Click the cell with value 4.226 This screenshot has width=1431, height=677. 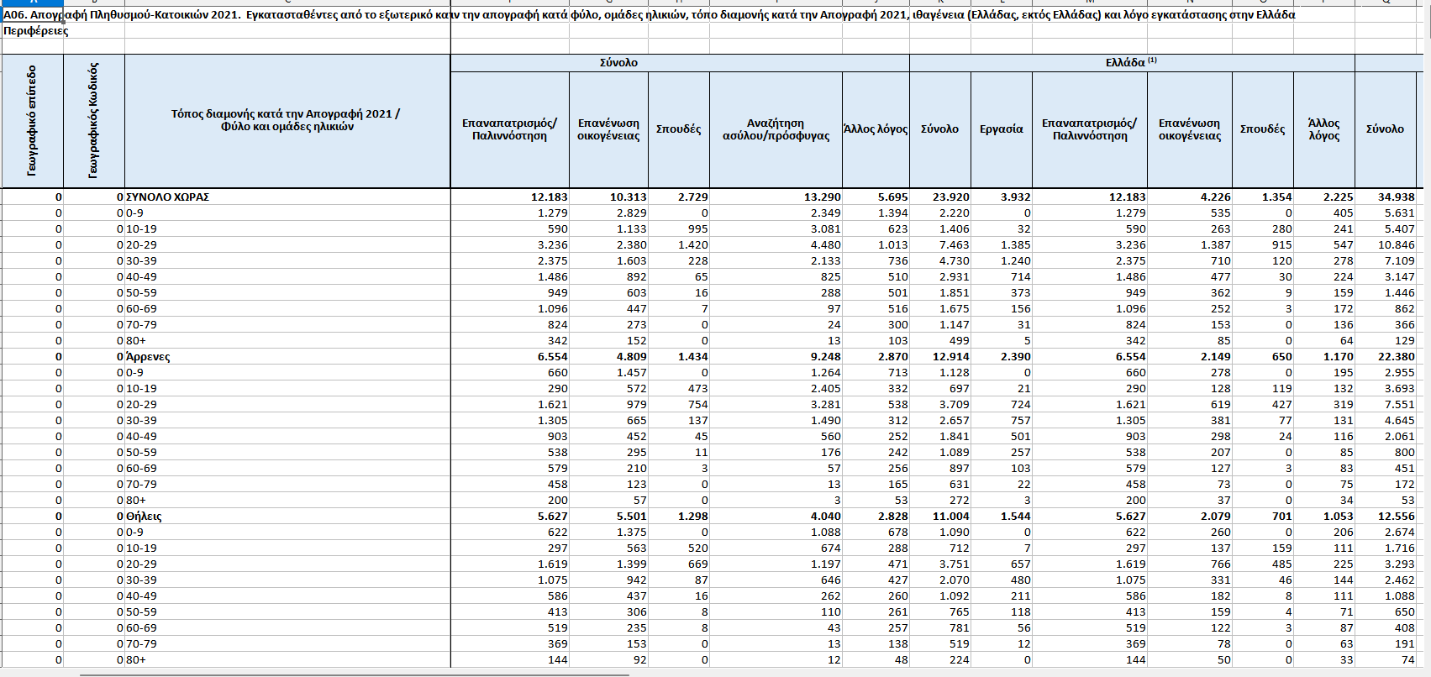pos(1190,197)
